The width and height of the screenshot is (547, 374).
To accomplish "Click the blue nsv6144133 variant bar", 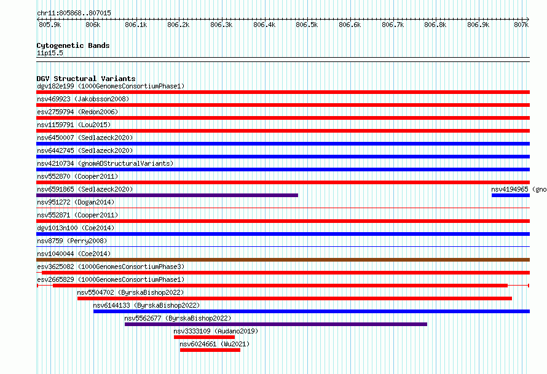I will coord(312,311).
